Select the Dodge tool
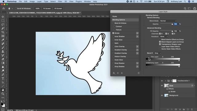This screenshot has width=197, height=111. (x=3, y=71)
